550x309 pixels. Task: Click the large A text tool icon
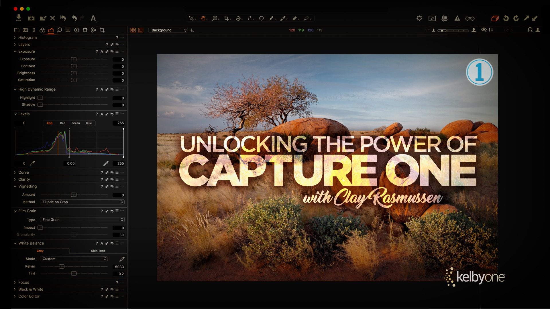point(93,18)
